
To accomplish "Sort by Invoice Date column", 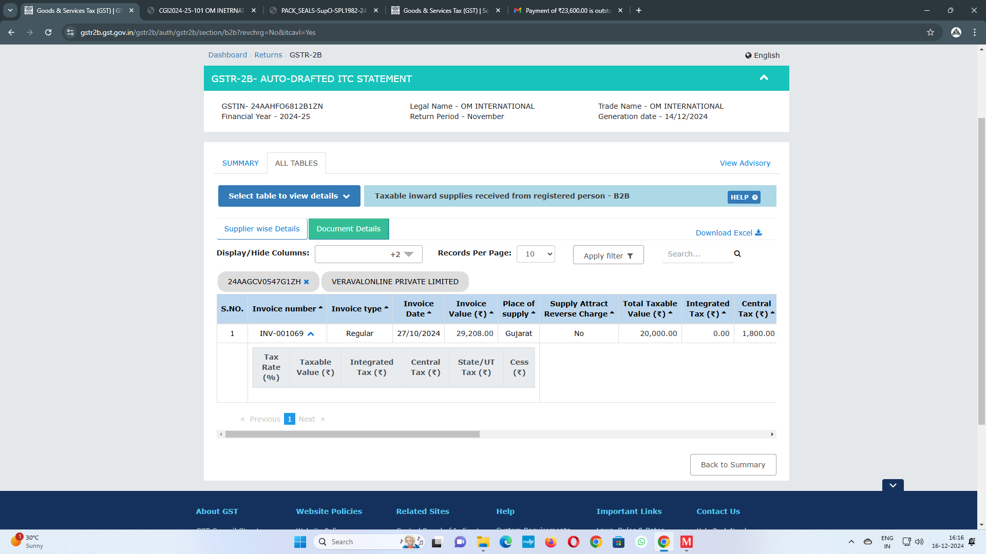I will pyautogui.click(x=419, y=309).
